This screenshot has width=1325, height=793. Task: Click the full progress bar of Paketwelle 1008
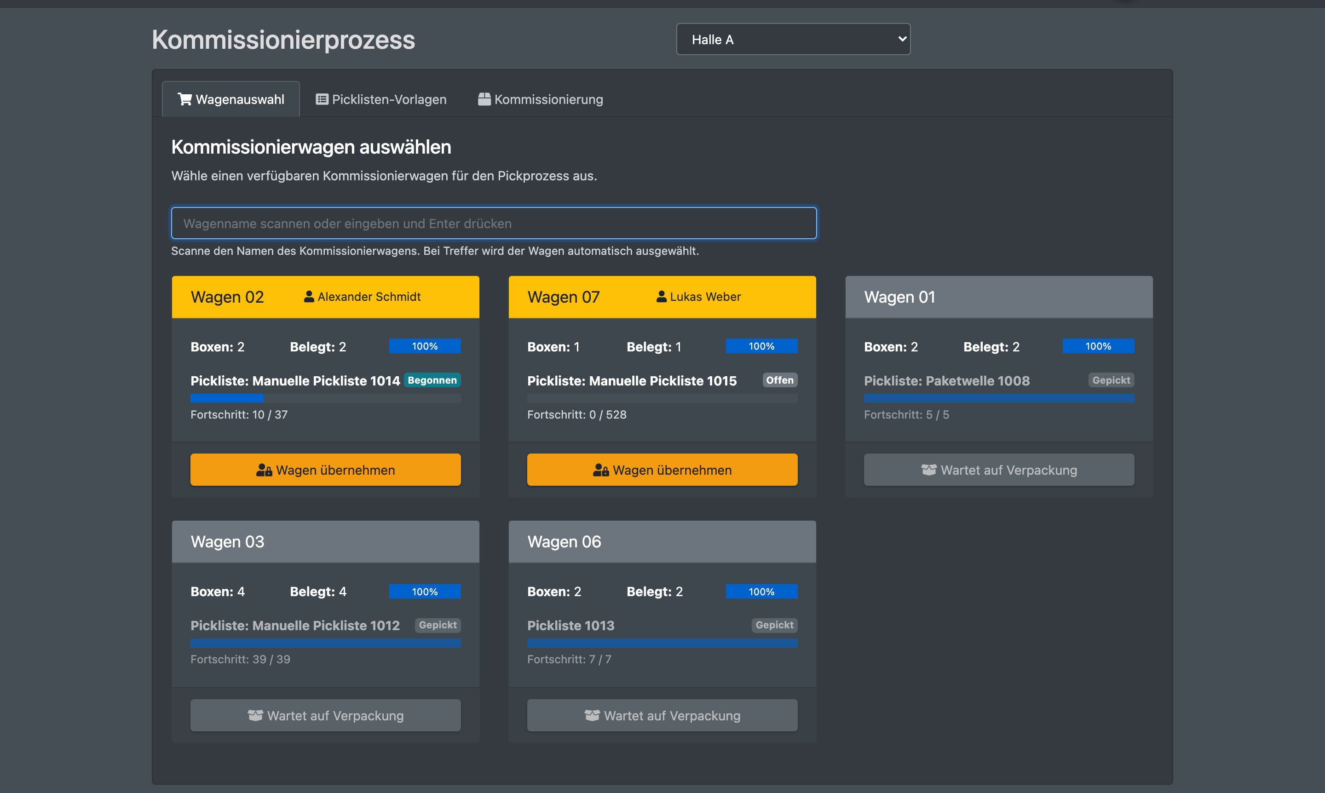tap(999, 398)
